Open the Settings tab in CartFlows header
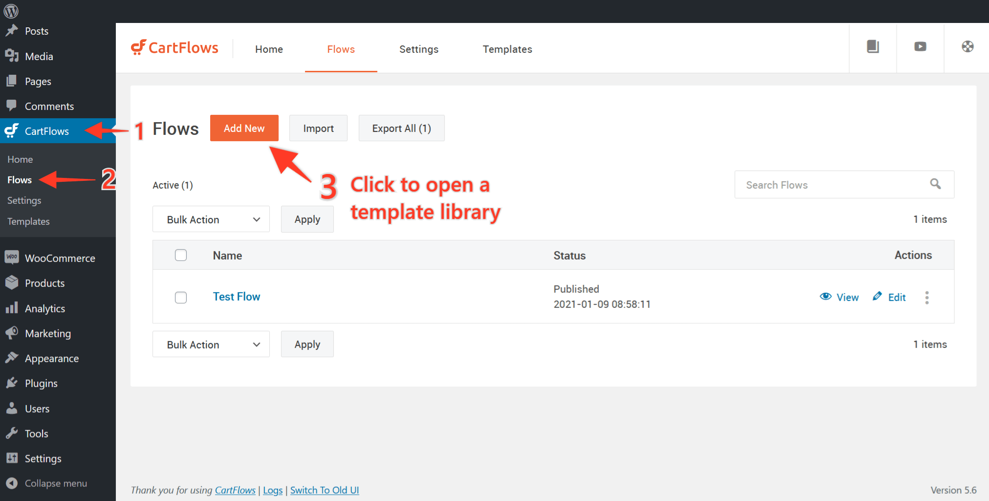 418,49
